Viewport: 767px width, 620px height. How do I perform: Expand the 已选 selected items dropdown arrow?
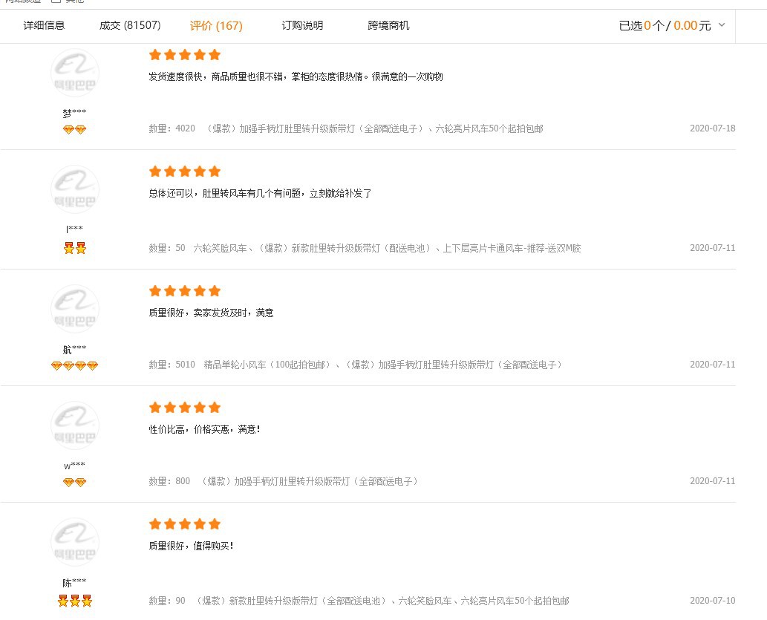point(722,25)
